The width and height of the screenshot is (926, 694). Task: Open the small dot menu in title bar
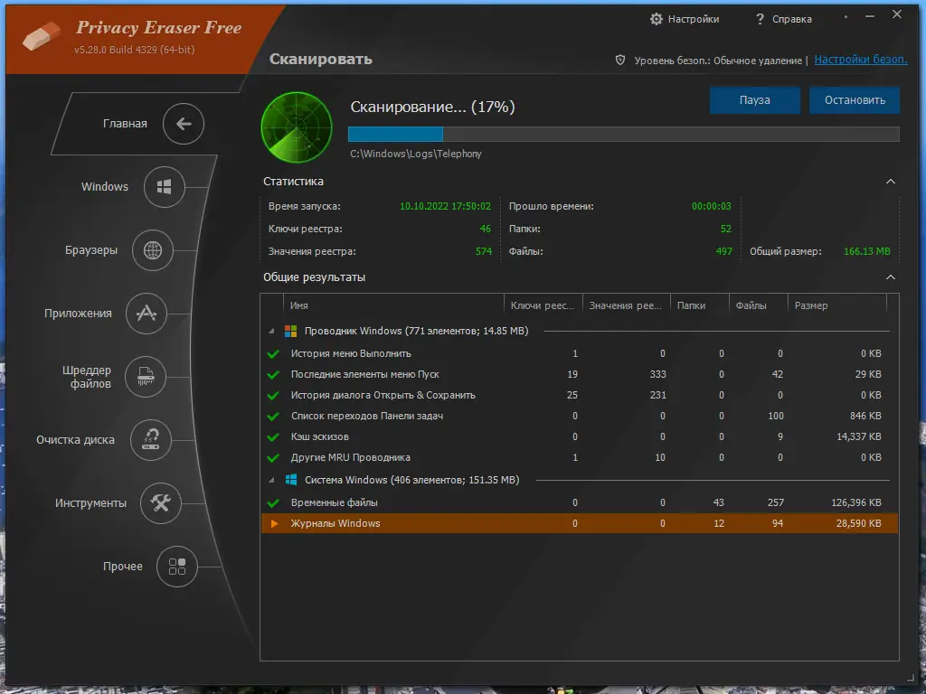[846, 16]
